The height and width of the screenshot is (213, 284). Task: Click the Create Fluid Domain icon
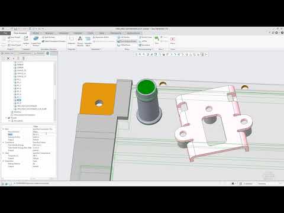[x=36, y=38]
